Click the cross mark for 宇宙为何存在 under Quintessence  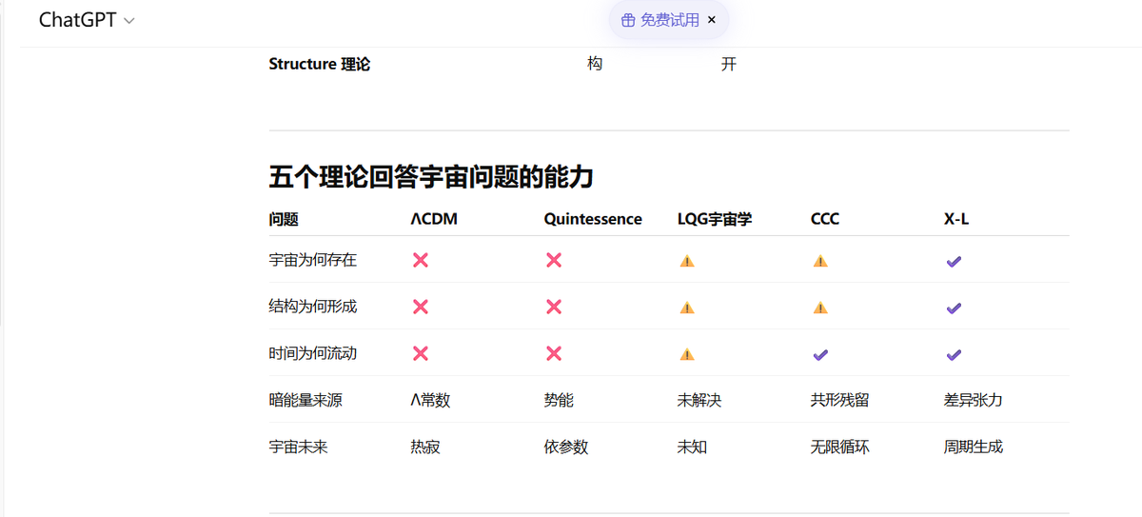pyautogui.click(x=553, y=260)
